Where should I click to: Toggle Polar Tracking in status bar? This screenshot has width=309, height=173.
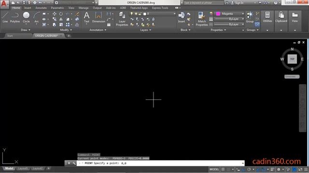249,169
